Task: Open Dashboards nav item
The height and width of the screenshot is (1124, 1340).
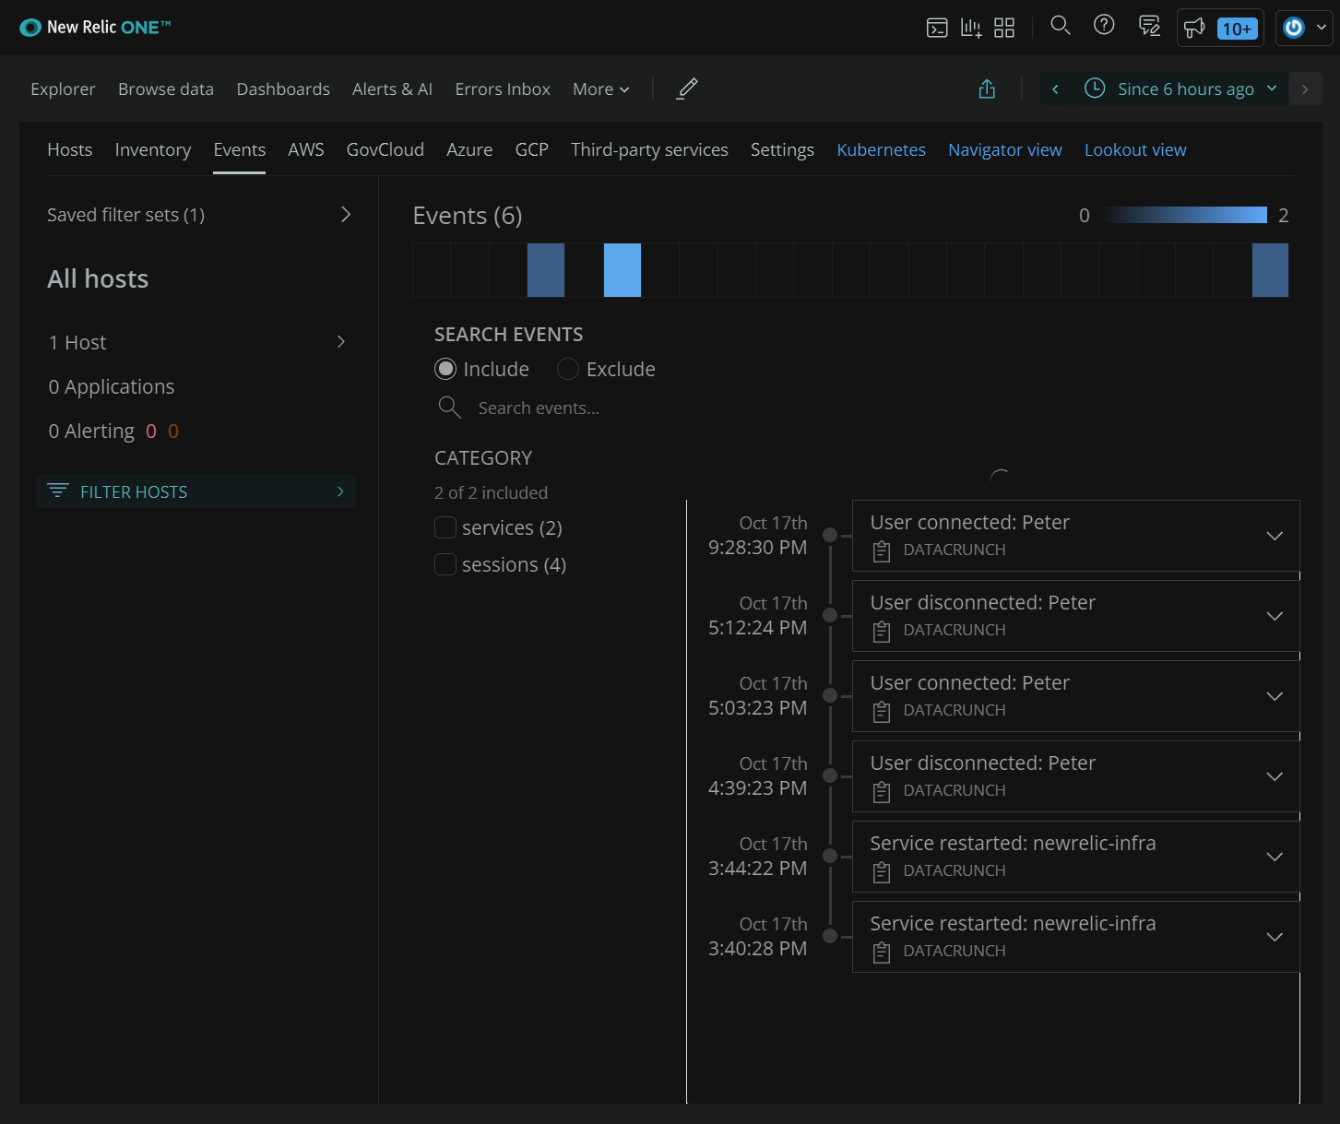Action: [283, 89]
